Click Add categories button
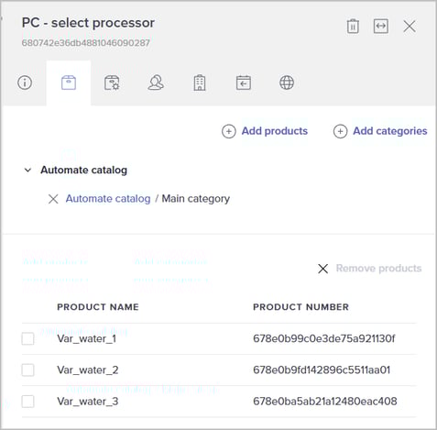 tap(380, 131)
